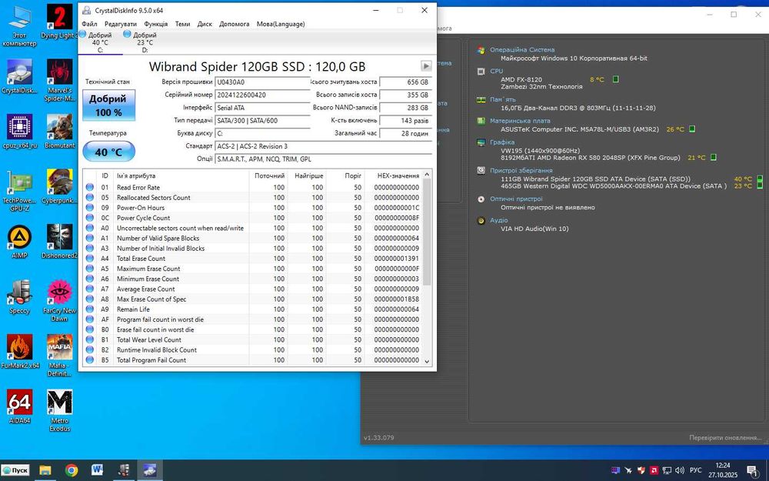Open File Explorer from taskbar
The image size is (769, 481).
point(45,470)
